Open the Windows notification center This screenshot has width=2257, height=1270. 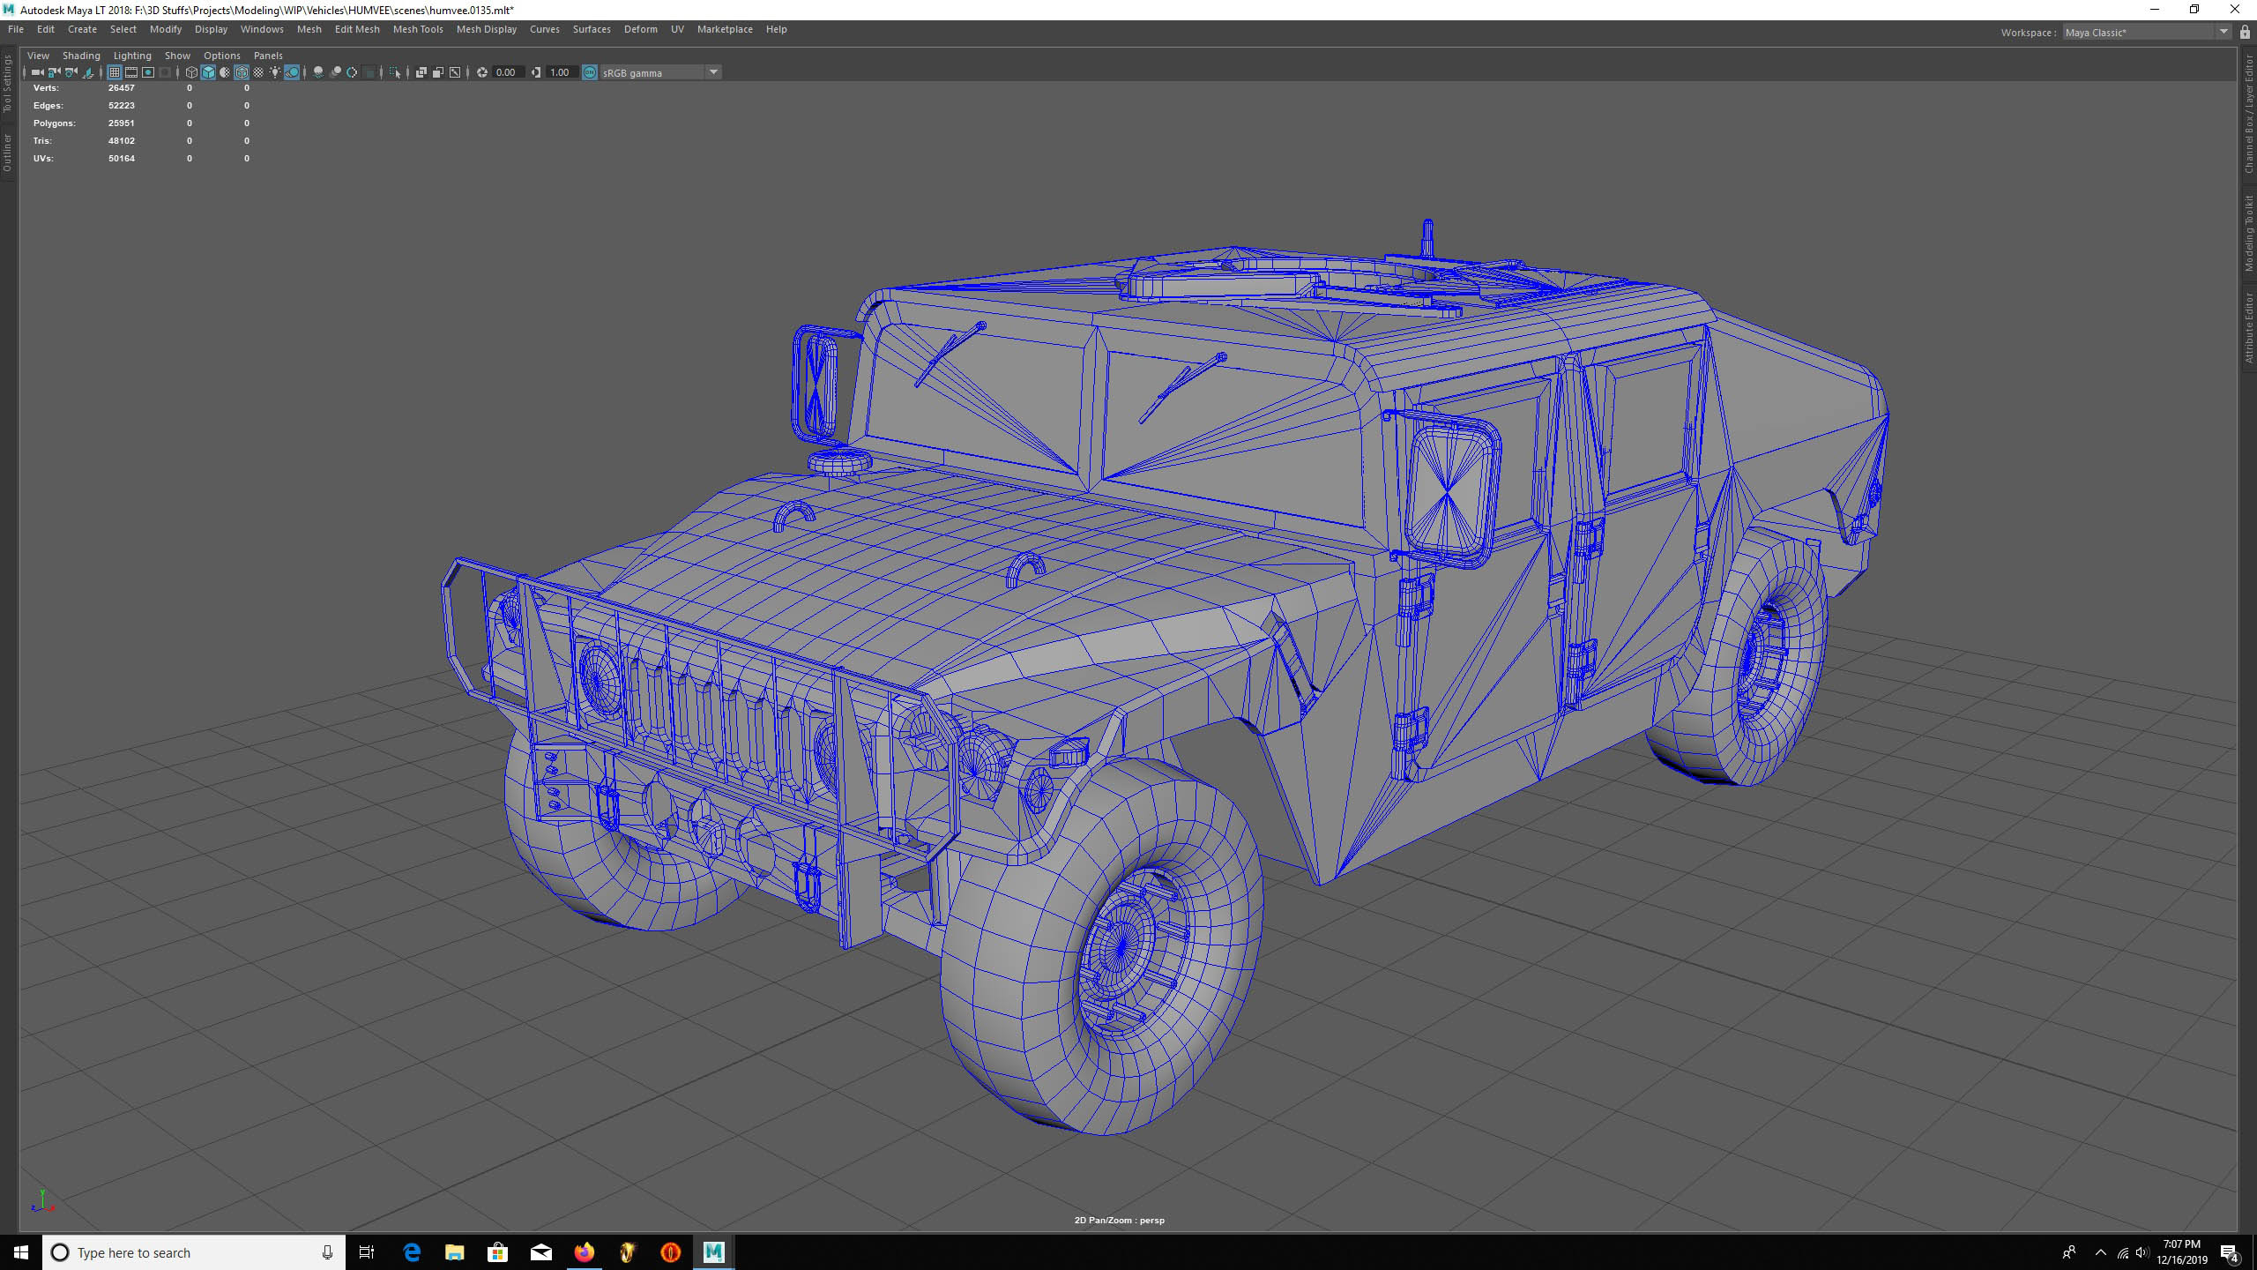(x=2230, y=1252)
